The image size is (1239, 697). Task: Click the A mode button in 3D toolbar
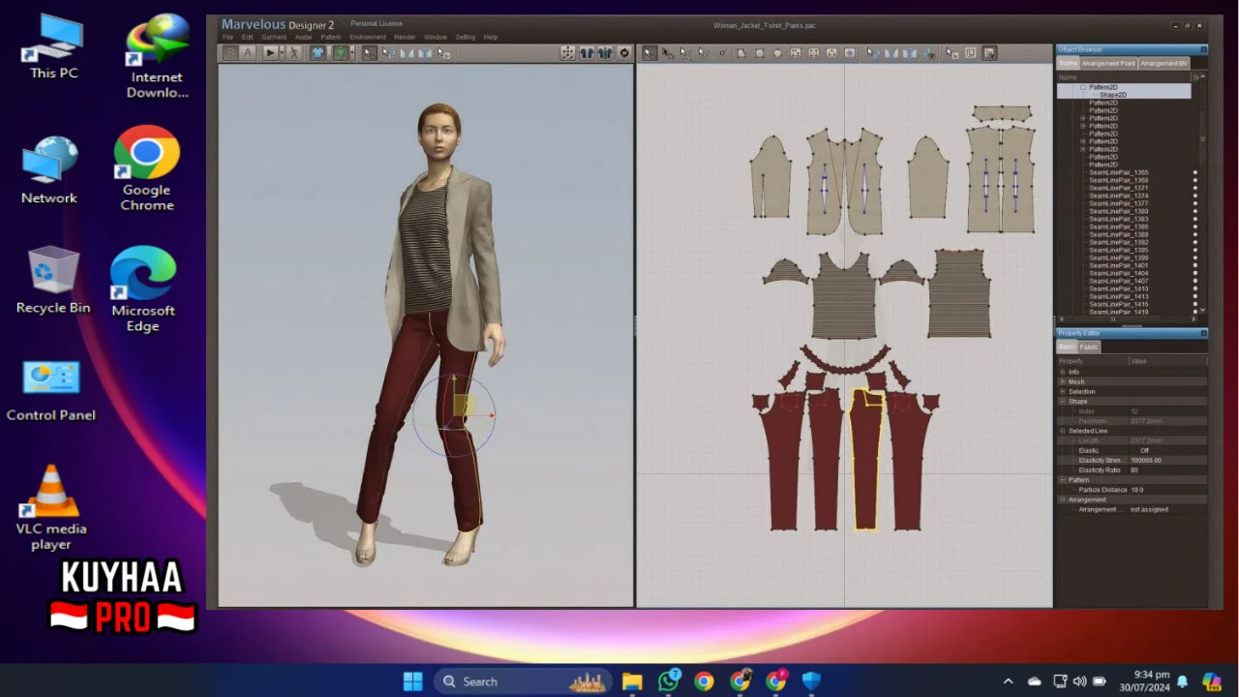coord(248,52)
